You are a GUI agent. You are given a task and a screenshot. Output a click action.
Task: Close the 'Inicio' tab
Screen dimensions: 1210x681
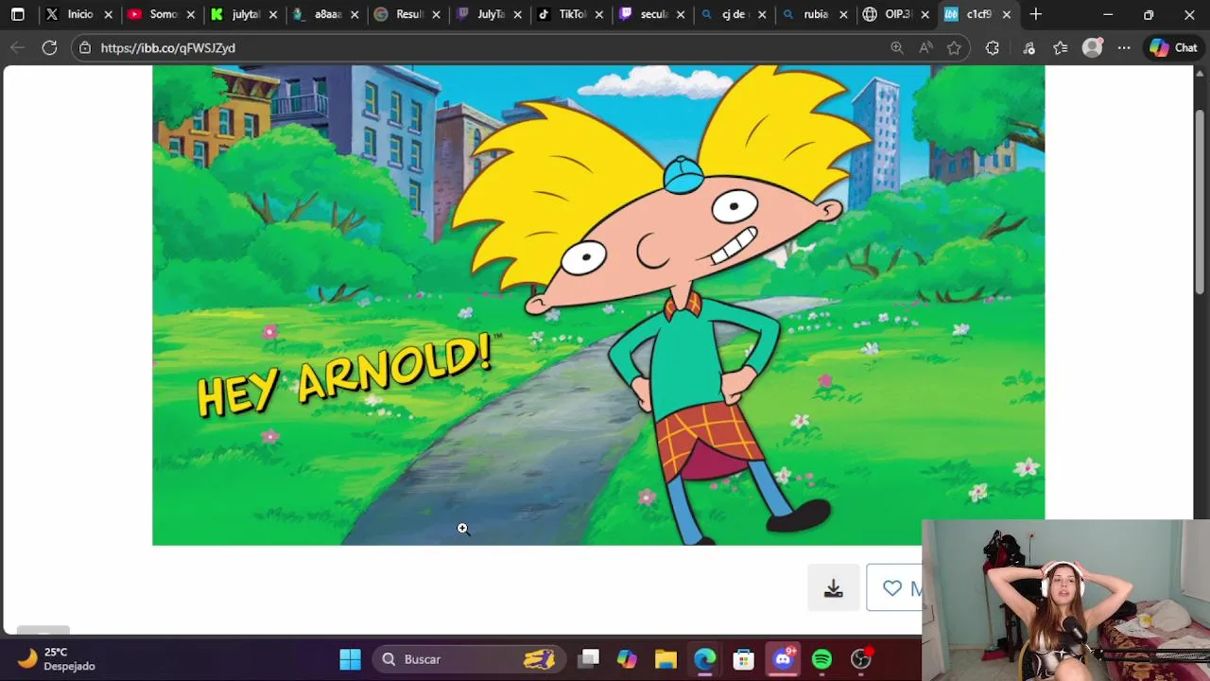tap(109, 14)
